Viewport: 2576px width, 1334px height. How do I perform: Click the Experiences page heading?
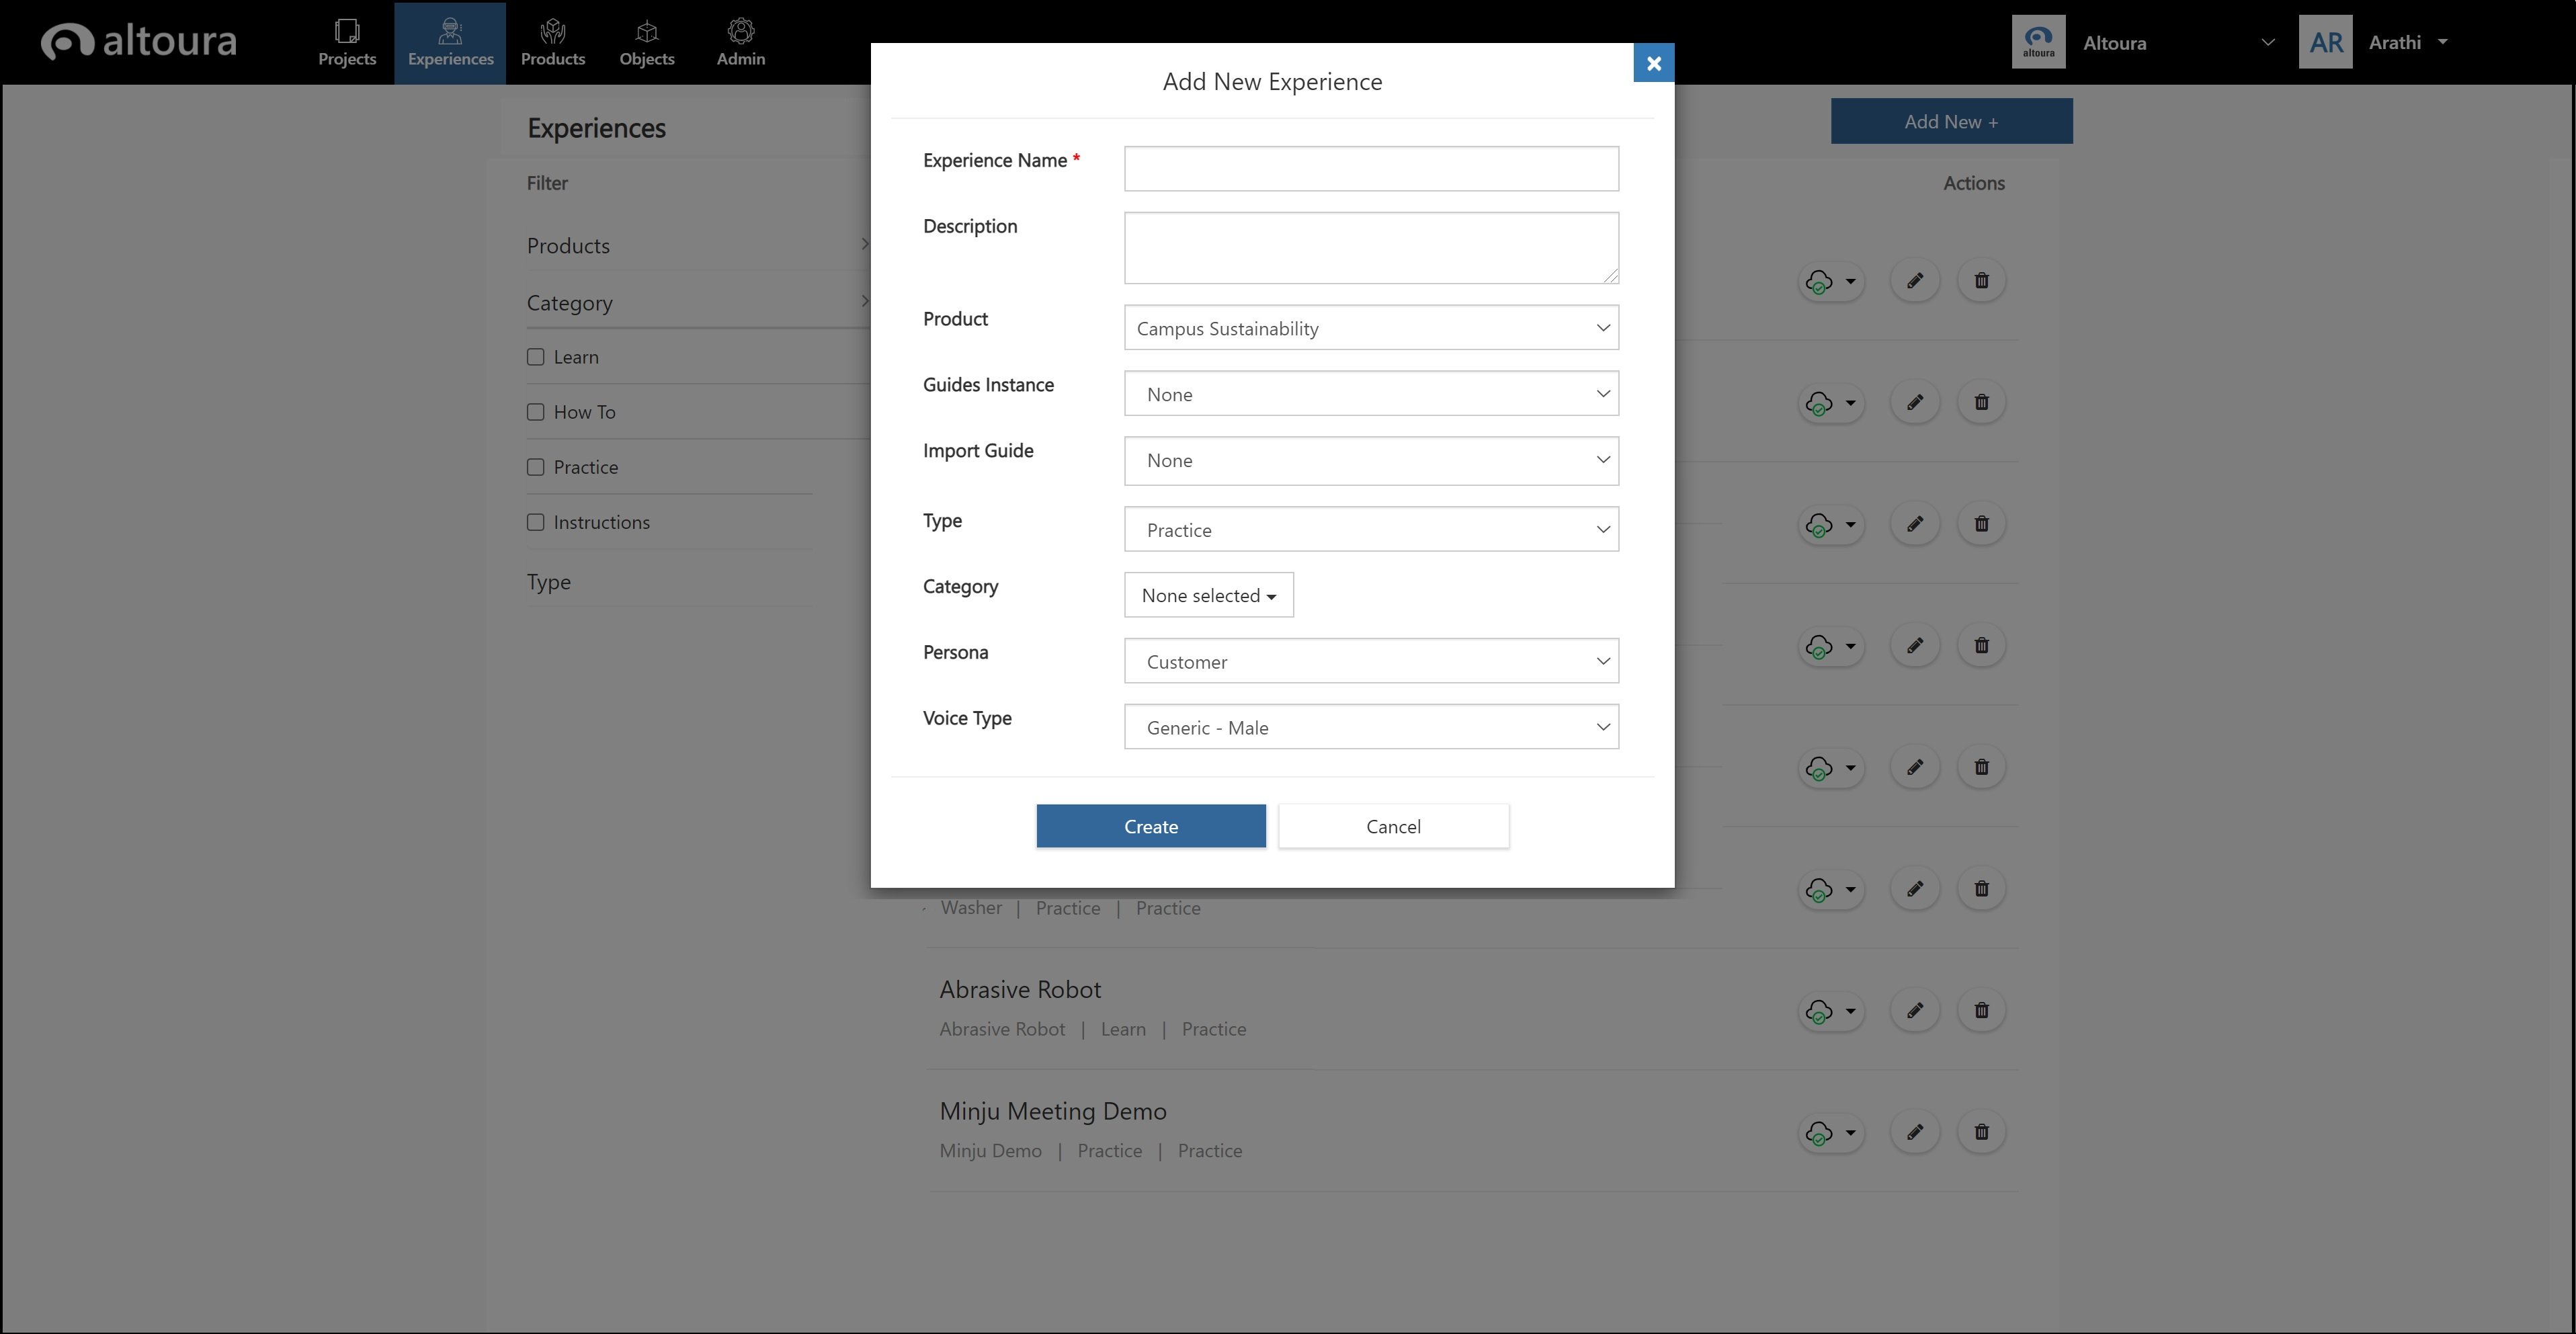click(596, 128)
